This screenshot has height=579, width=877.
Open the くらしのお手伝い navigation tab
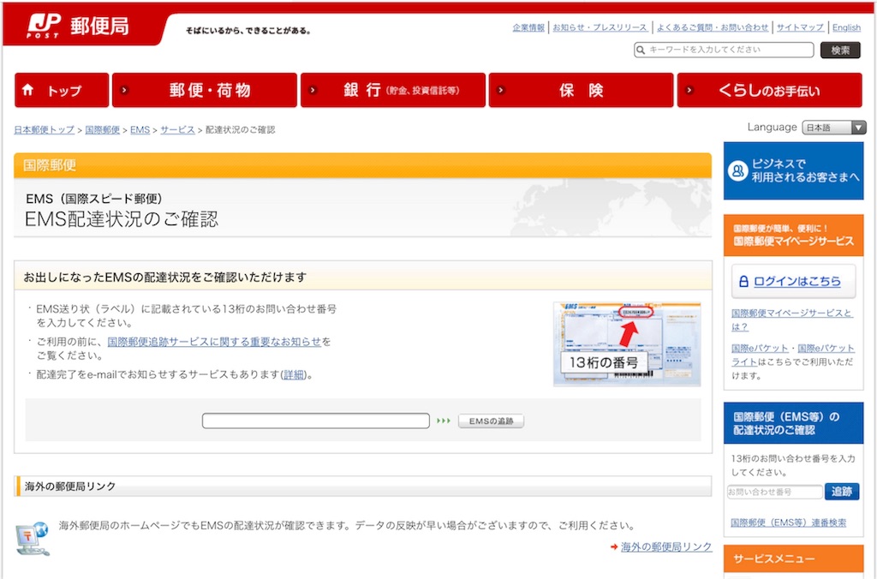(x=769, y=90)
